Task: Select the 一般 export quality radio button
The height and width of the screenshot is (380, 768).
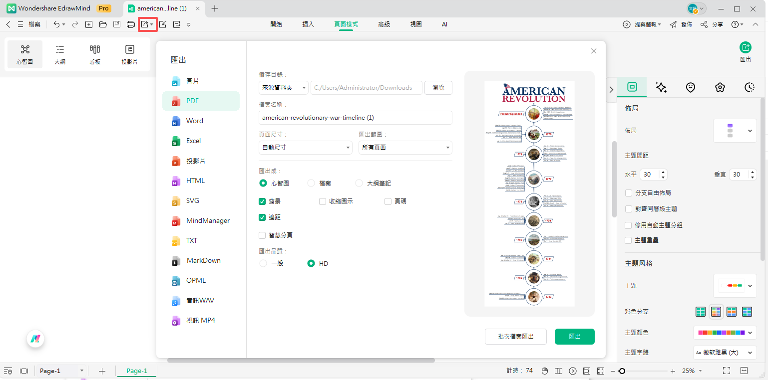Action: [x=263, y=263]
